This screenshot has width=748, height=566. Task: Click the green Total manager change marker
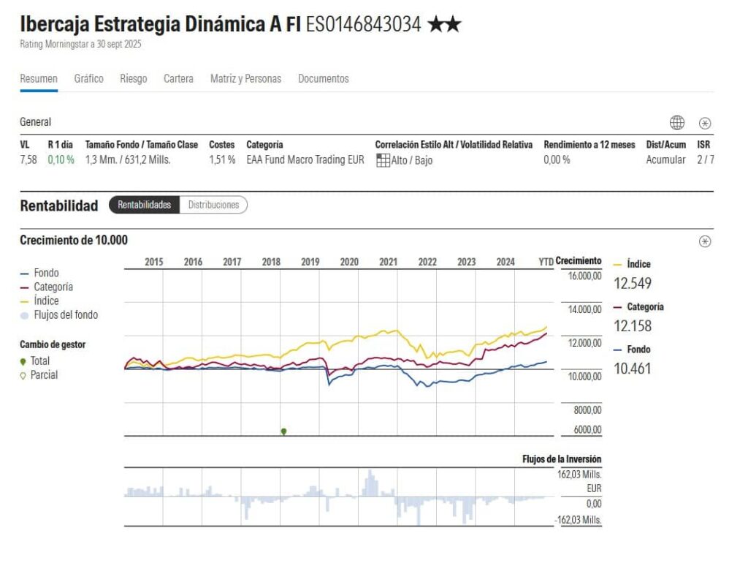tap(284, 431)
